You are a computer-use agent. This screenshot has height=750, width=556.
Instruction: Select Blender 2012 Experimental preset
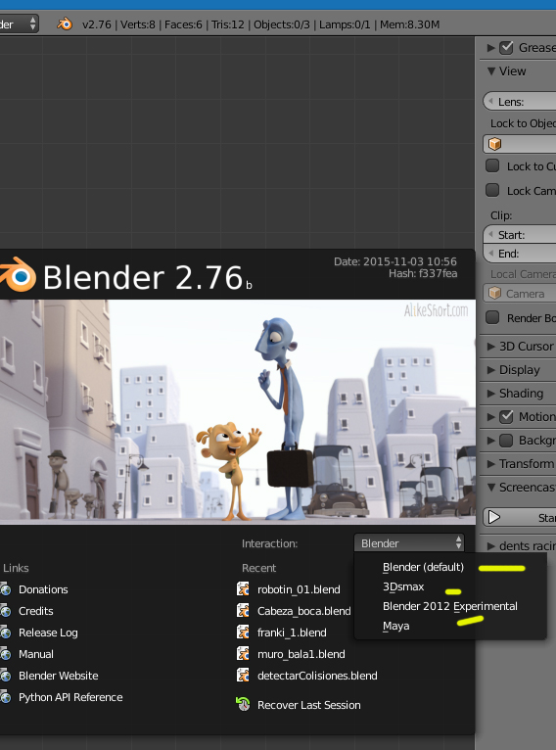coord(450,606)
